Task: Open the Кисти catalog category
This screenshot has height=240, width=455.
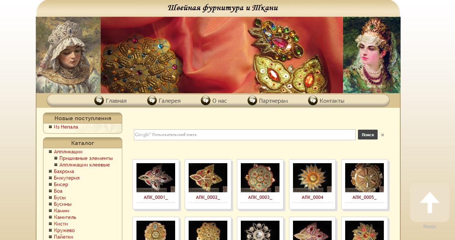Action: [x=61, y=224]
